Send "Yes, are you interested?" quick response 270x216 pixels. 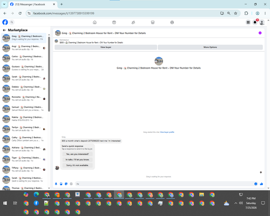pos(77,154)
